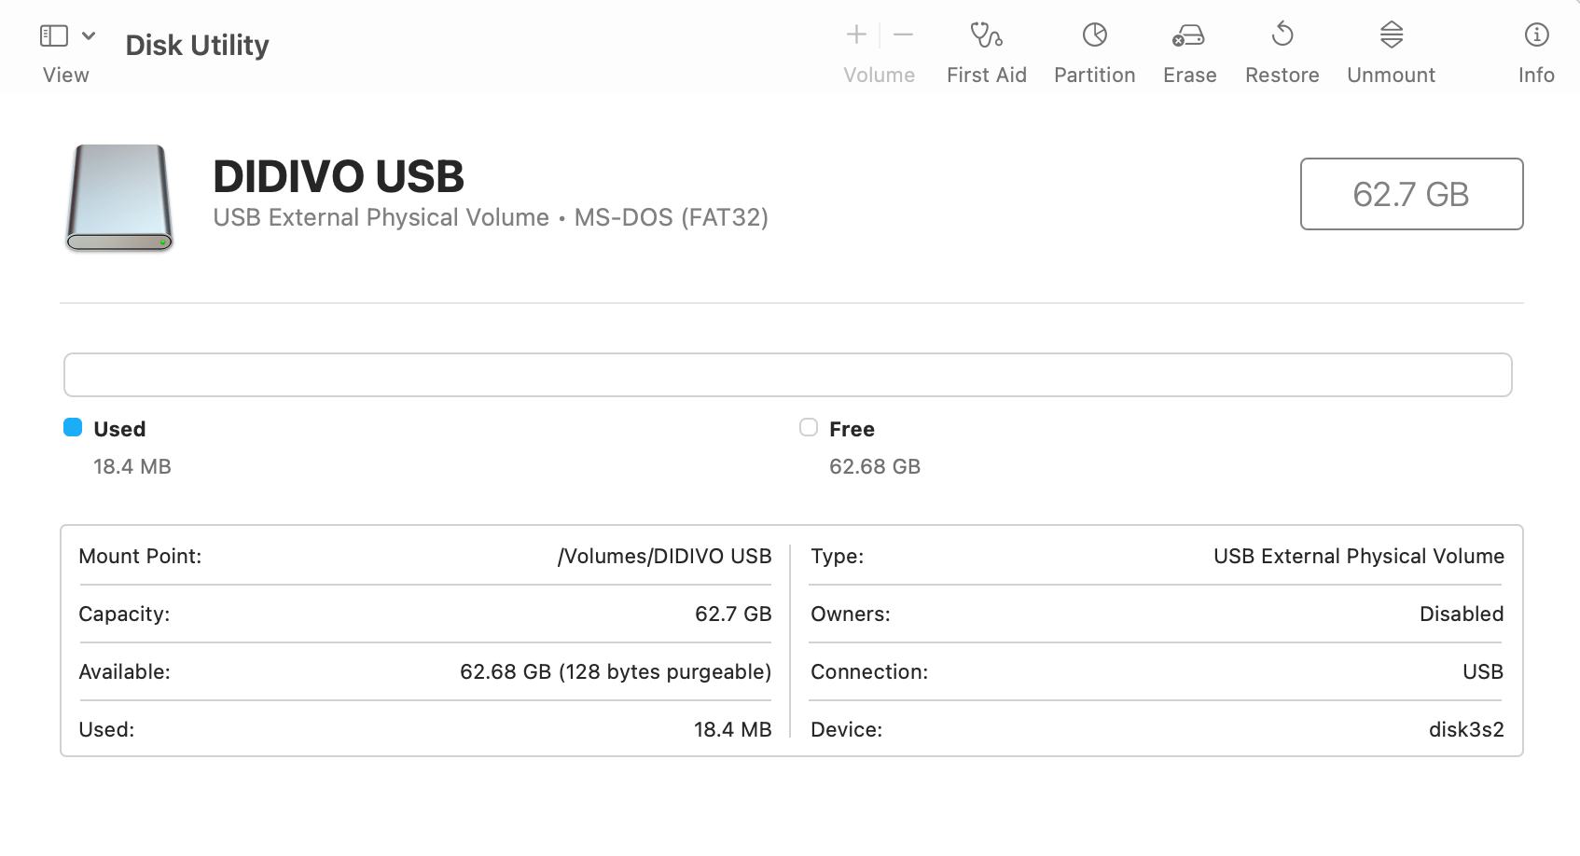Screen dimensions: 1580x856
Task: Select the Used legend indicator
Action: [x=73, y=427]
